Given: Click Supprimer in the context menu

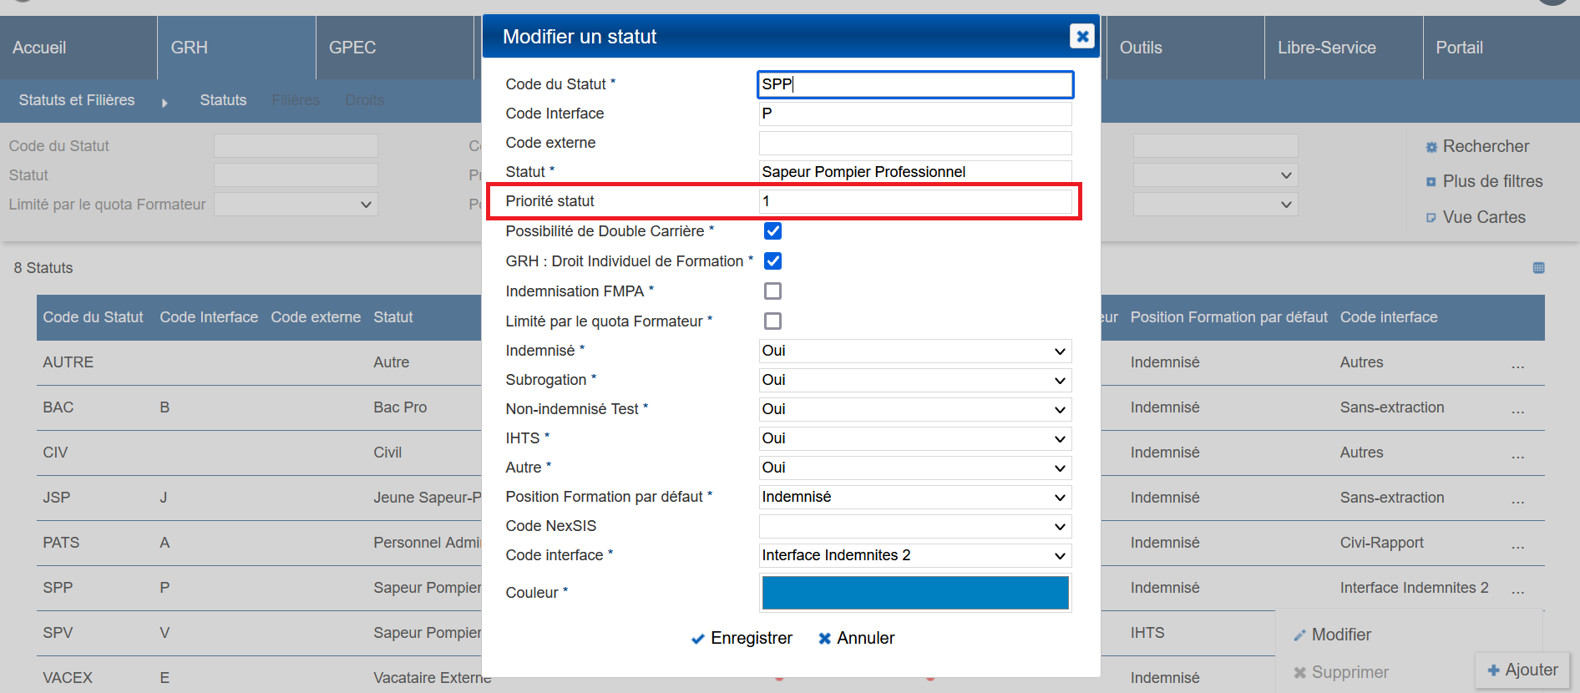Looking at the screenshot, I should [1350, 672].
